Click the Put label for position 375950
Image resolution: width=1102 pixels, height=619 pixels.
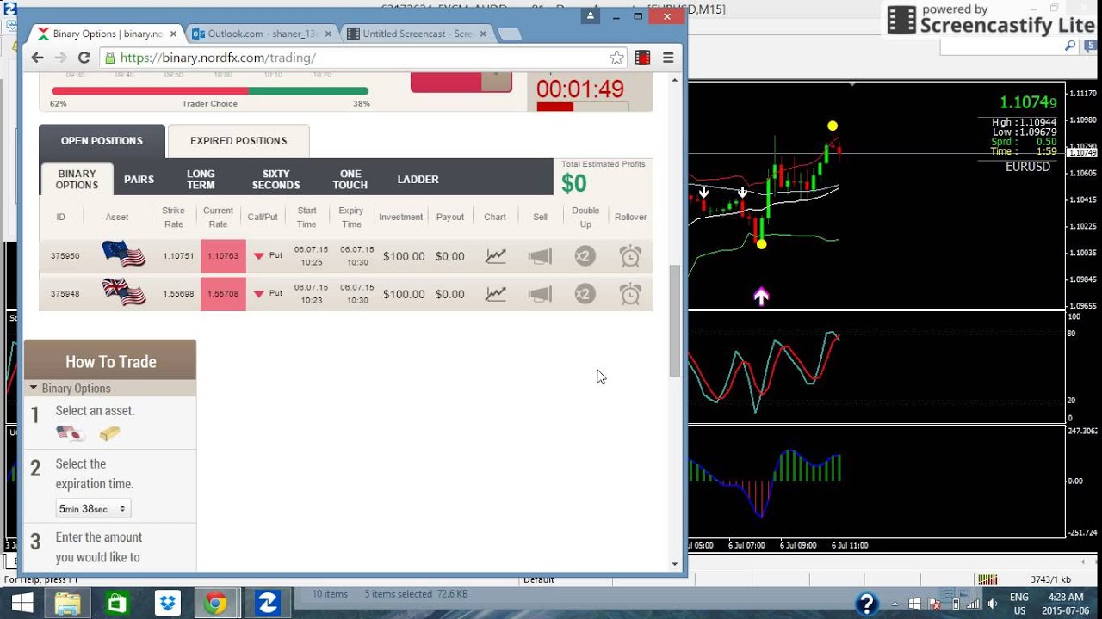click(275, 255)
